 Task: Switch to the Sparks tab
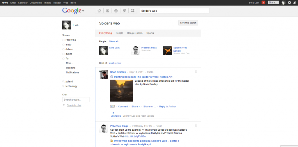tap(150, 33)
